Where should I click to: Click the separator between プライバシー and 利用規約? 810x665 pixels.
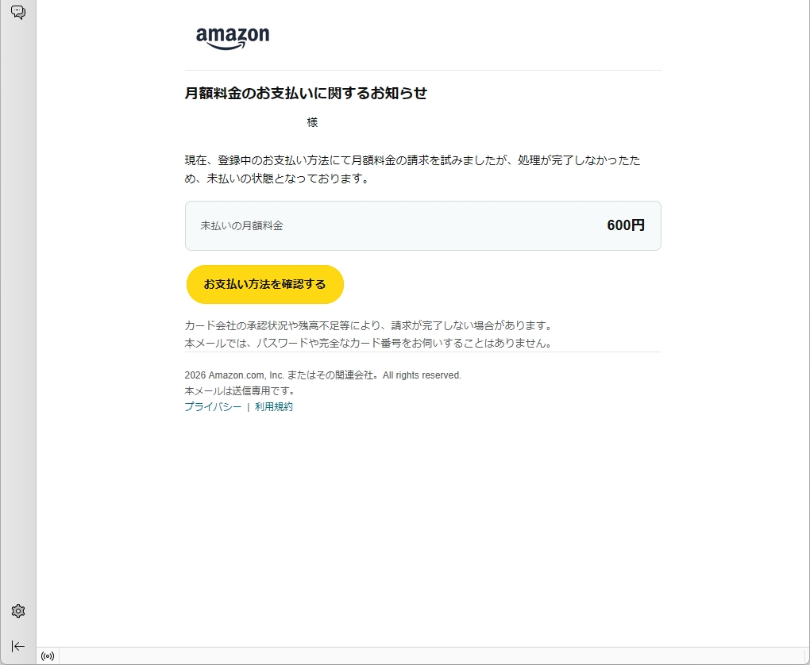[248, 407]
